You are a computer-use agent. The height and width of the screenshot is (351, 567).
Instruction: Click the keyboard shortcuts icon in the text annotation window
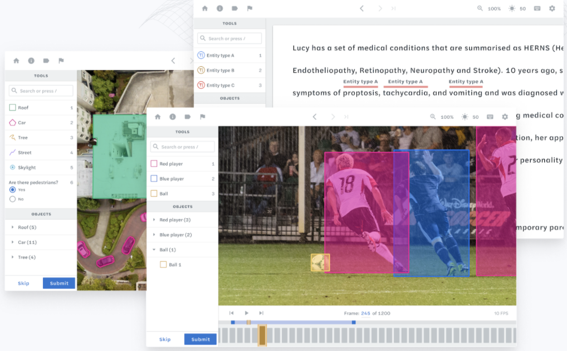pyautogui.click(x=537, y=9)
